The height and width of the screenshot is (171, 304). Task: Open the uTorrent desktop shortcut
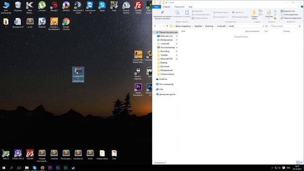coord(42,7)
